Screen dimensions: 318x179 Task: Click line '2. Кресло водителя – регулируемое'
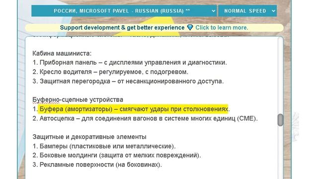click(x=110, y=72)
